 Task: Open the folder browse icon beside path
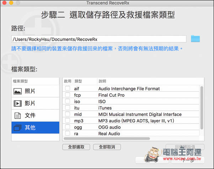pos(195,39)
